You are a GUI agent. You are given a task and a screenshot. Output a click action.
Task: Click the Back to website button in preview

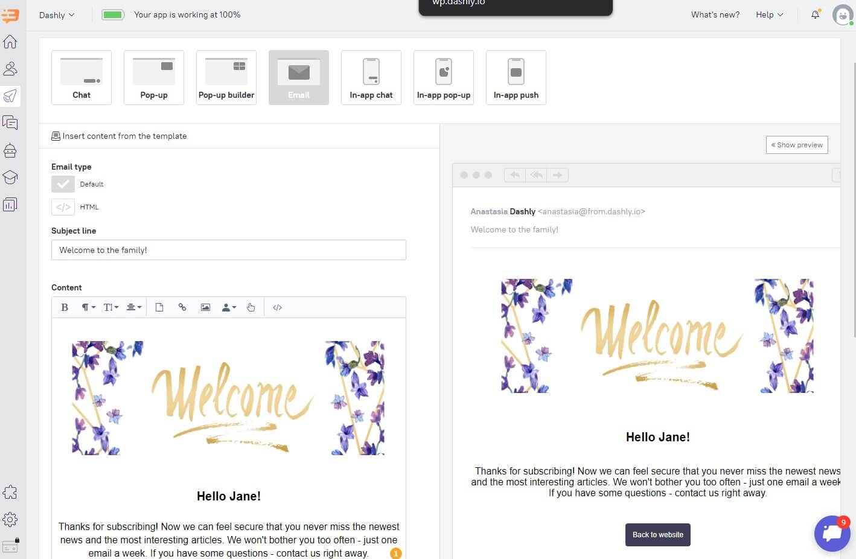click(657, 534)
